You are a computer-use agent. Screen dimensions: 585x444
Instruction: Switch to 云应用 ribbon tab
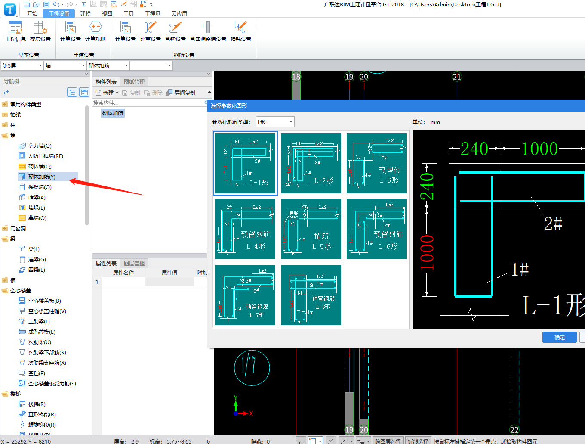179,13
